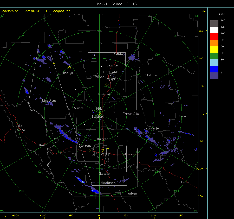
Task: Click the ThreeHills label
Action: 131,114
